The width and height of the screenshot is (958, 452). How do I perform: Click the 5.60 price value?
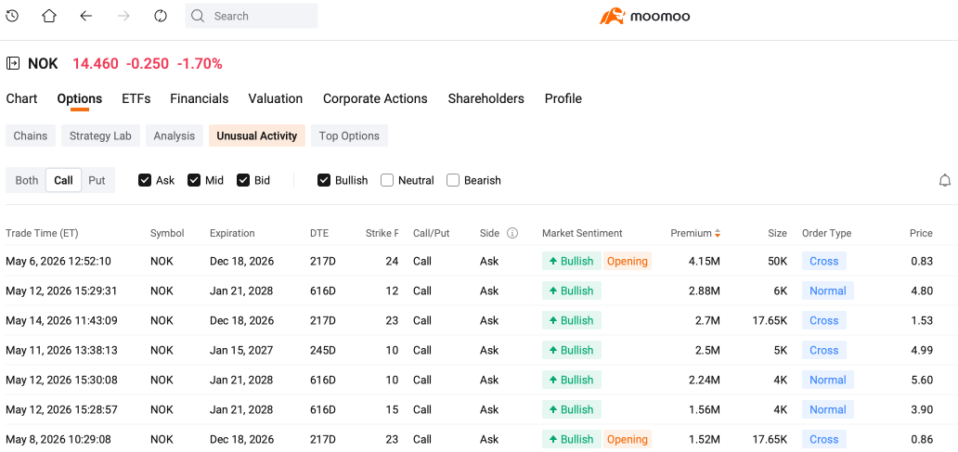922,380
